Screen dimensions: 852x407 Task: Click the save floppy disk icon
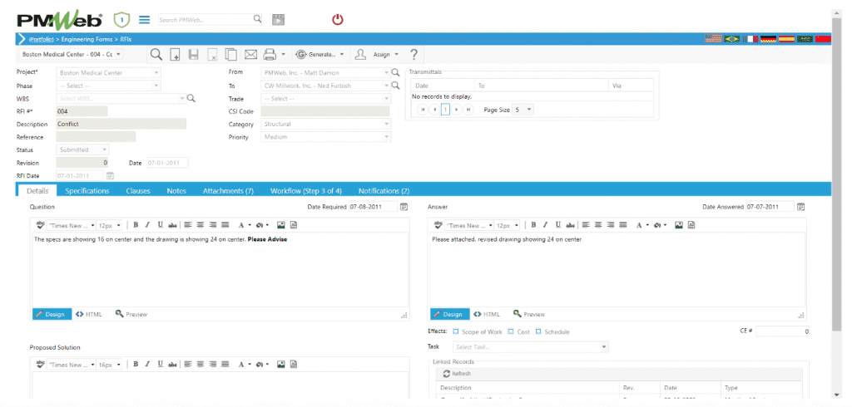click(194, 54)
